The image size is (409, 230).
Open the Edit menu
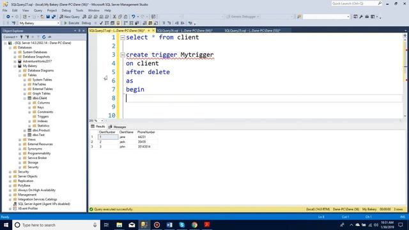tap(15, 10)
